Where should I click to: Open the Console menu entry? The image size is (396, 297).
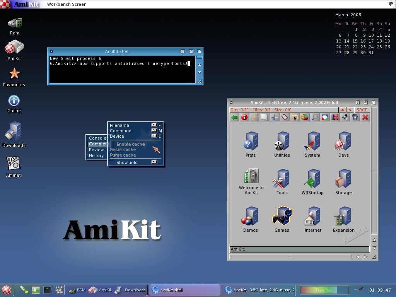pyautogui.click(x=97, y=138)
